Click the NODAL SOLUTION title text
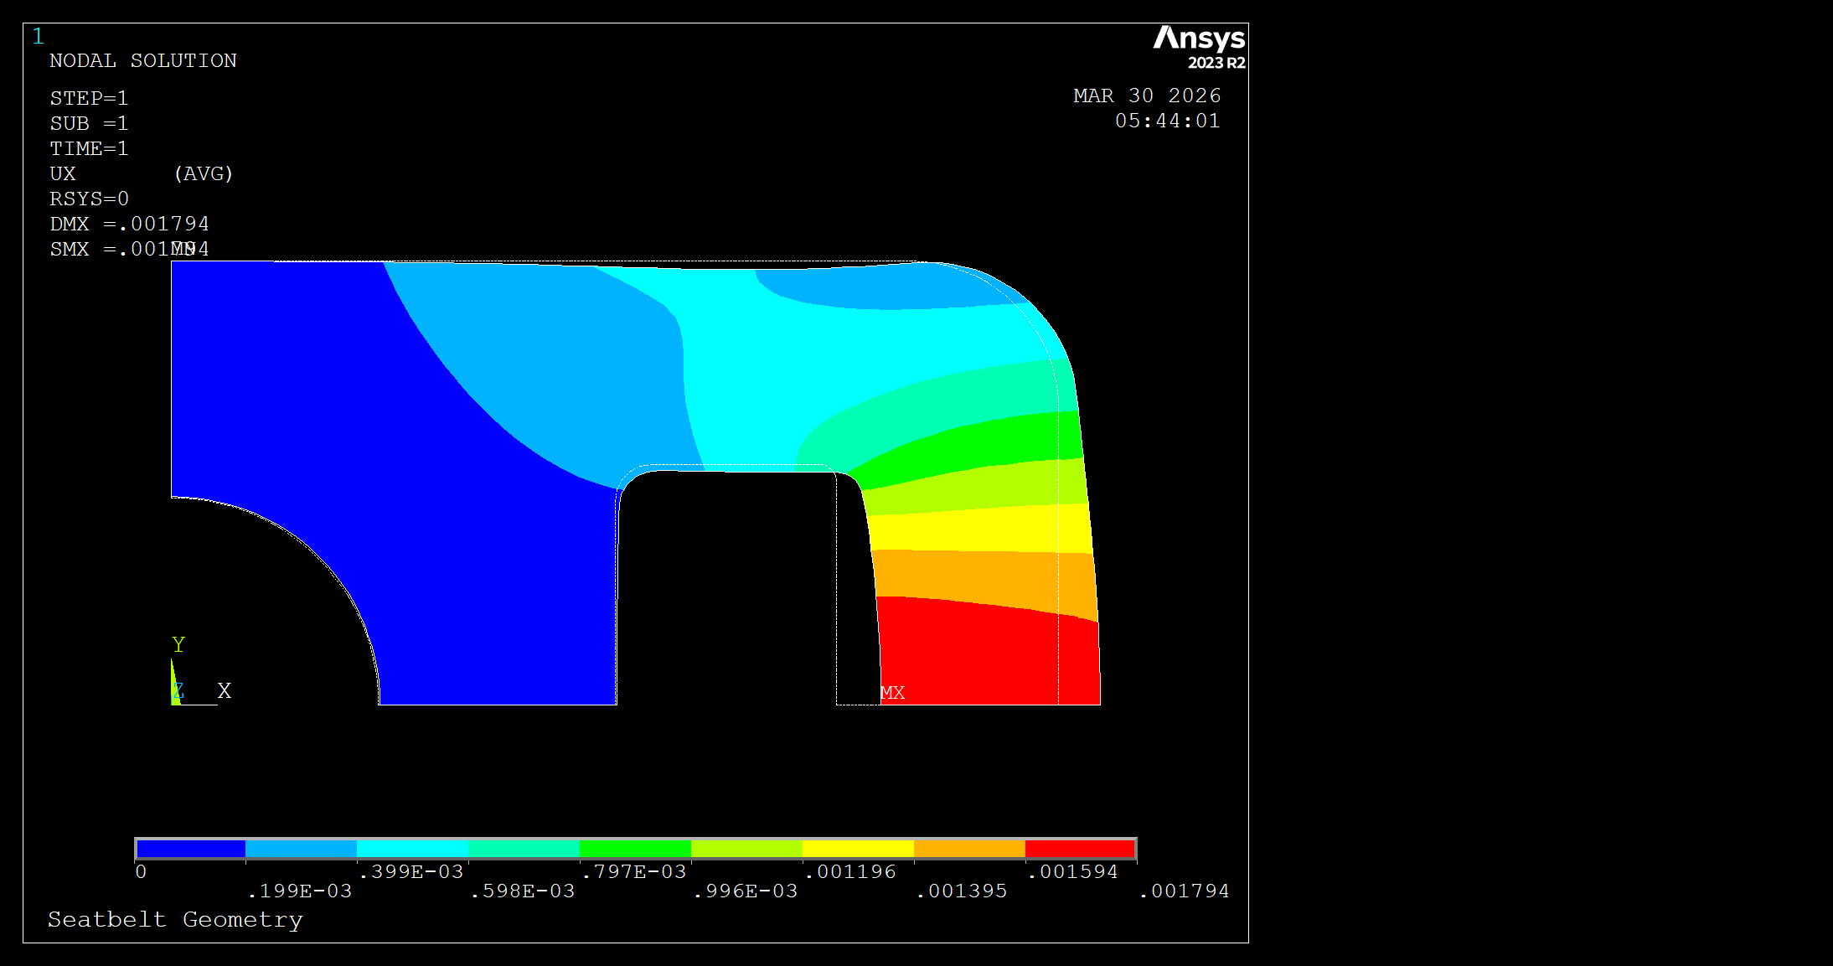This screenshot has height=966, width=1833. pos(143,61)
